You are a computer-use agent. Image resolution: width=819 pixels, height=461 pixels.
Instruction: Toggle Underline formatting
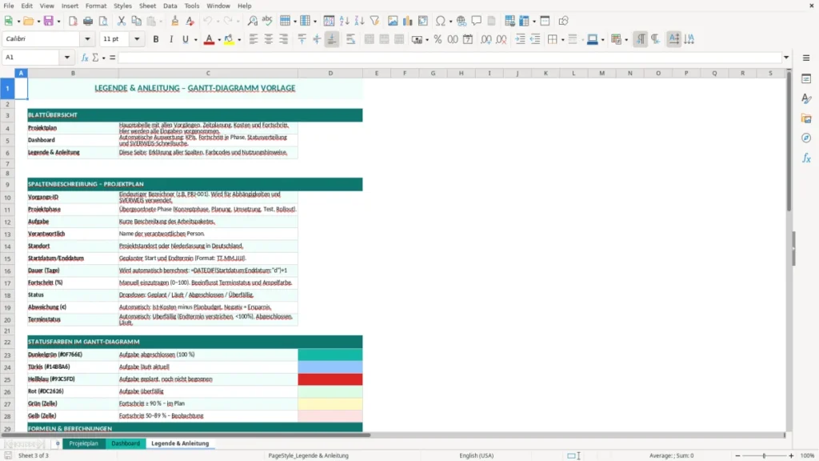[186, 39]
